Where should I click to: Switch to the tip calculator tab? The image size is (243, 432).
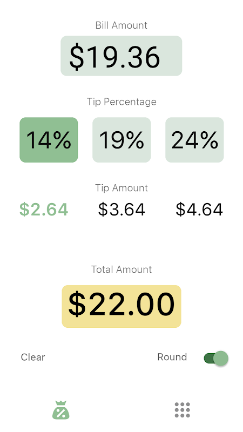click(x=60, y=410)
